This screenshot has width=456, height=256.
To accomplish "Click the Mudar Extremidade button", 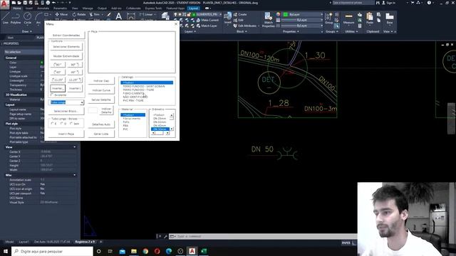I will (x=66, y=56).
